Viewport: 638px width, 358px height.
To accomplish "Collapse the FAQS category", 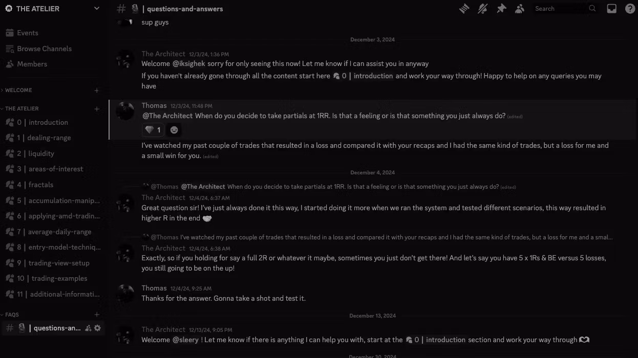I will (x=12, y=315).
